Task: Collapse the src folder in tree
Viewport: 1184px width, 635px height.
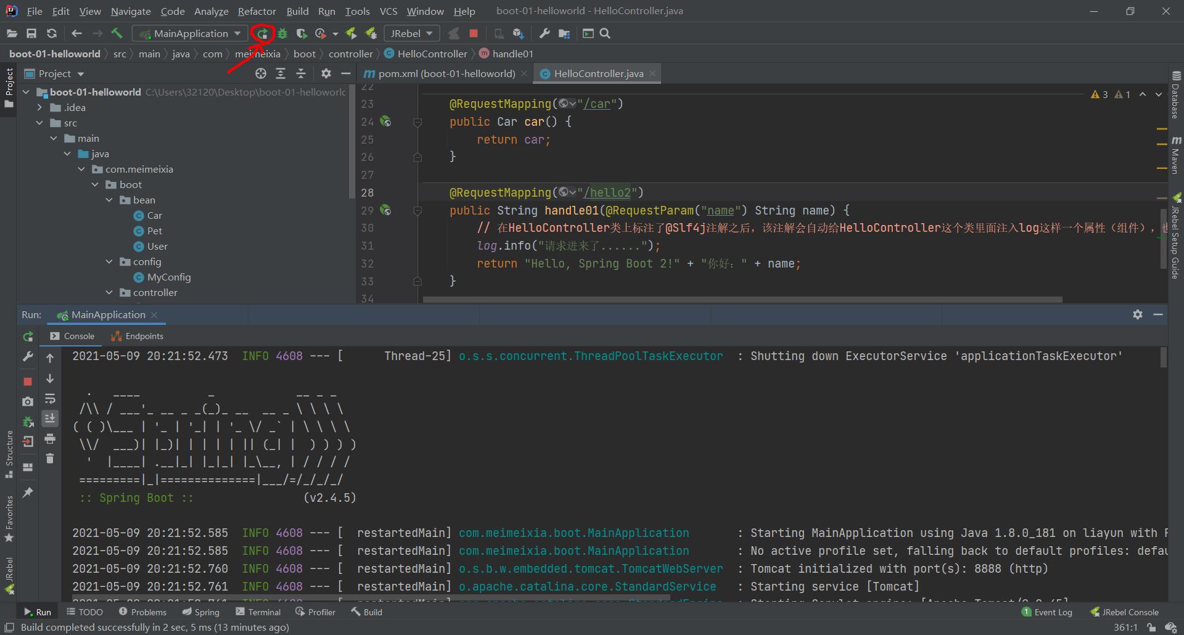Action: tap(39, 123)
